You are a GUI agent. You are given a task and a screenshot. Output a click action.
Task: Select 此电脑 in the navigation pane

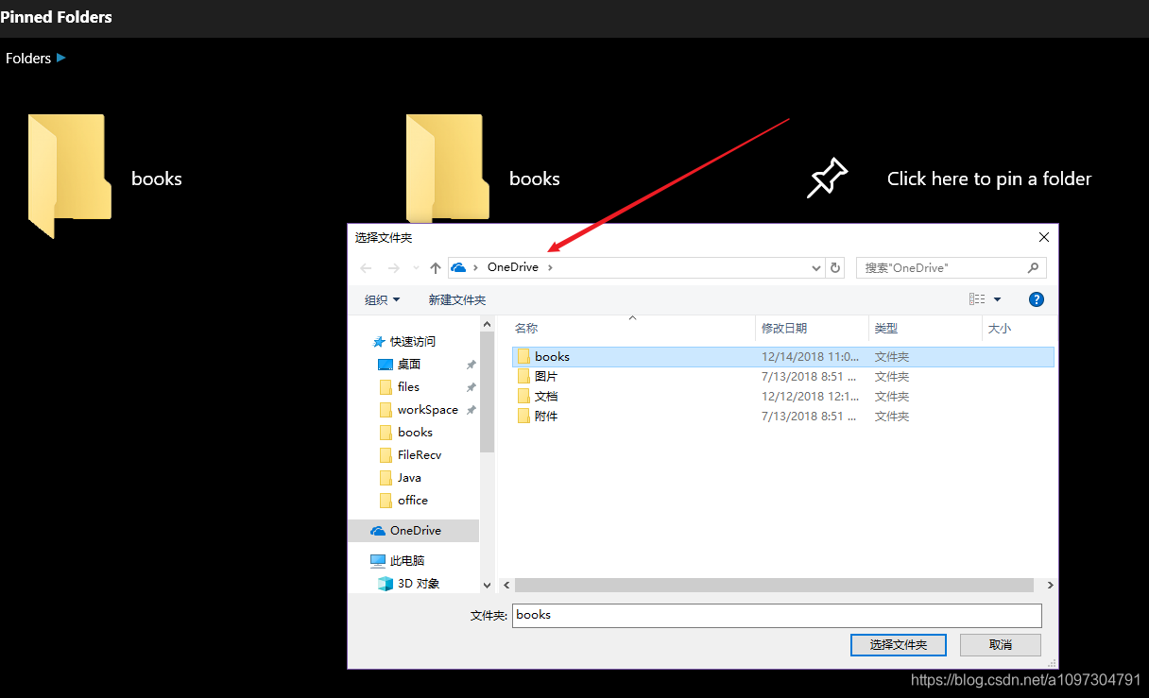(x=397, y=561)
